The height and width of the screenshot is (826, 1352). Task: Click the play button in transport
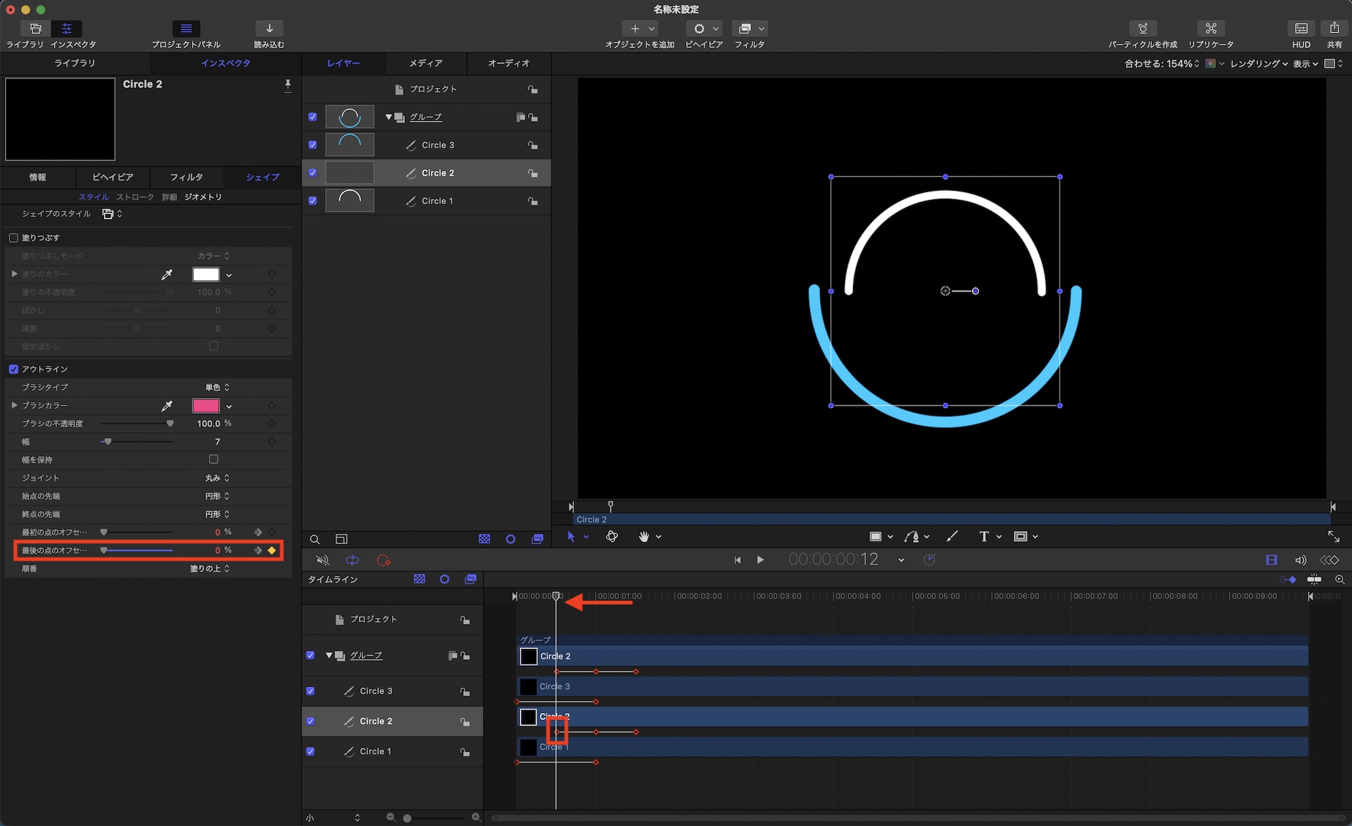760,560
